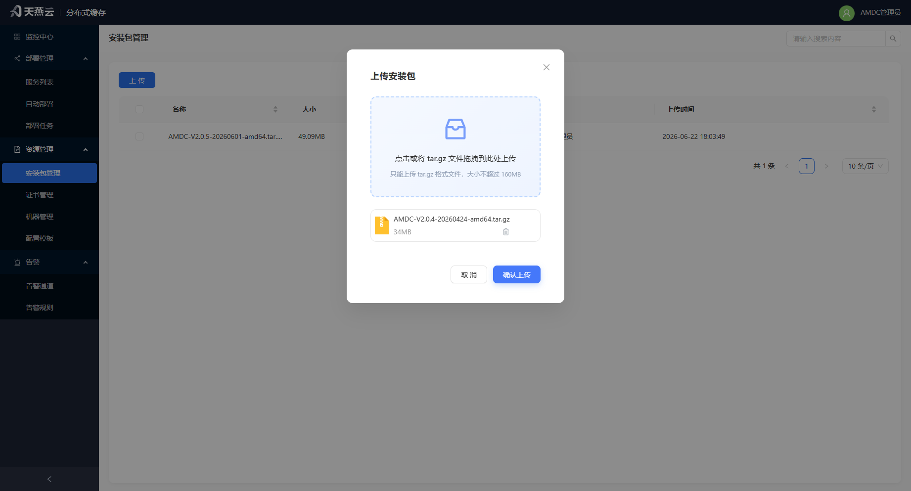Open 证书管理 in the sidebar
This screenshot has height=491, width=911.
pyautogui.click(x=49, y=195)
